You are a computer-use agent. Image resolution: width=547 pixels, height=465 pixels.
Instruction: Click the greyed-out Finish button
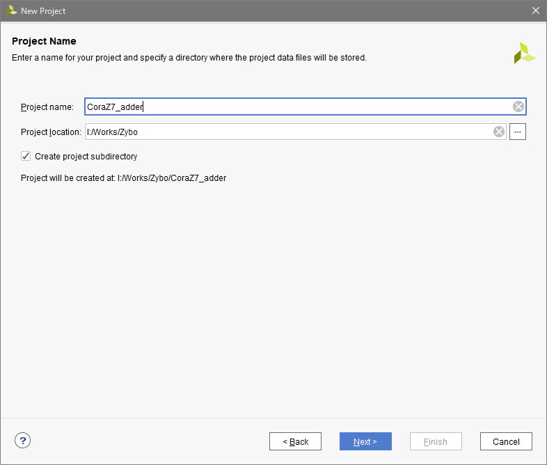point(436,441)
